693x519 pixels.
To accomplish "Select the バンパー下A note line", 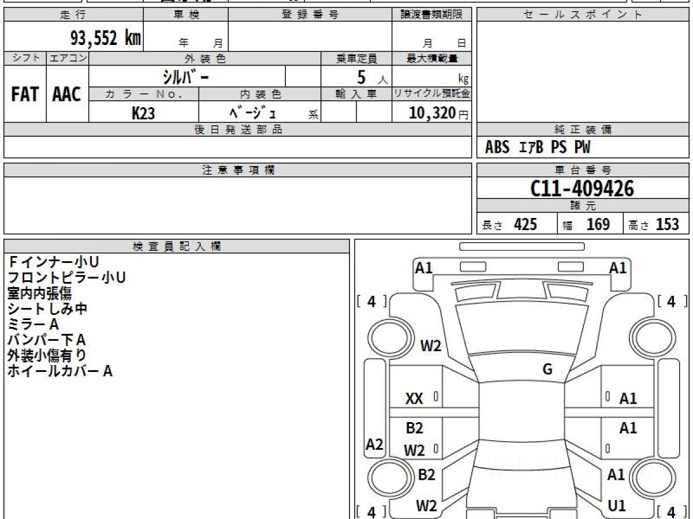I will pos(46,340).
